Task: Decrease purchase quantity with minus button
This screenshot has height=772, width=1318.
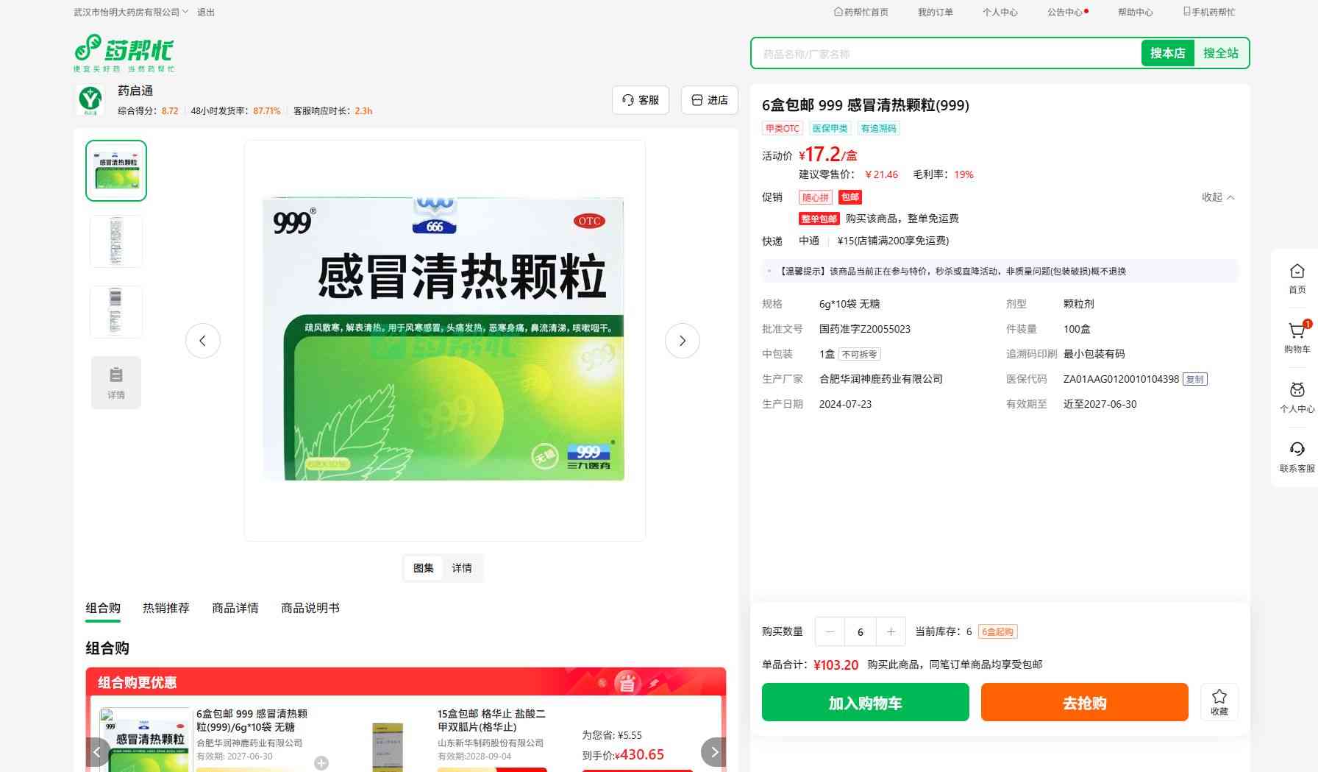Action: [830, 631]
